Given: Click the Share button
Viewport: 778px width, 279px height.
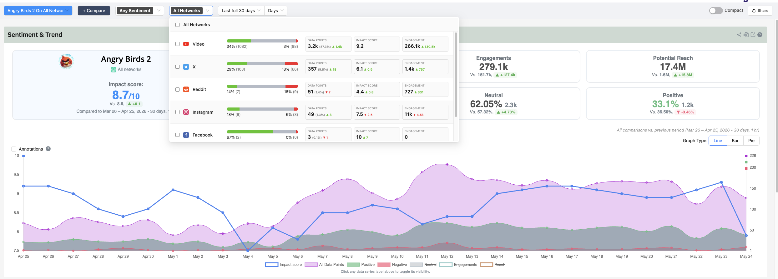Looking at the screenshot, I should pos(760,11).
